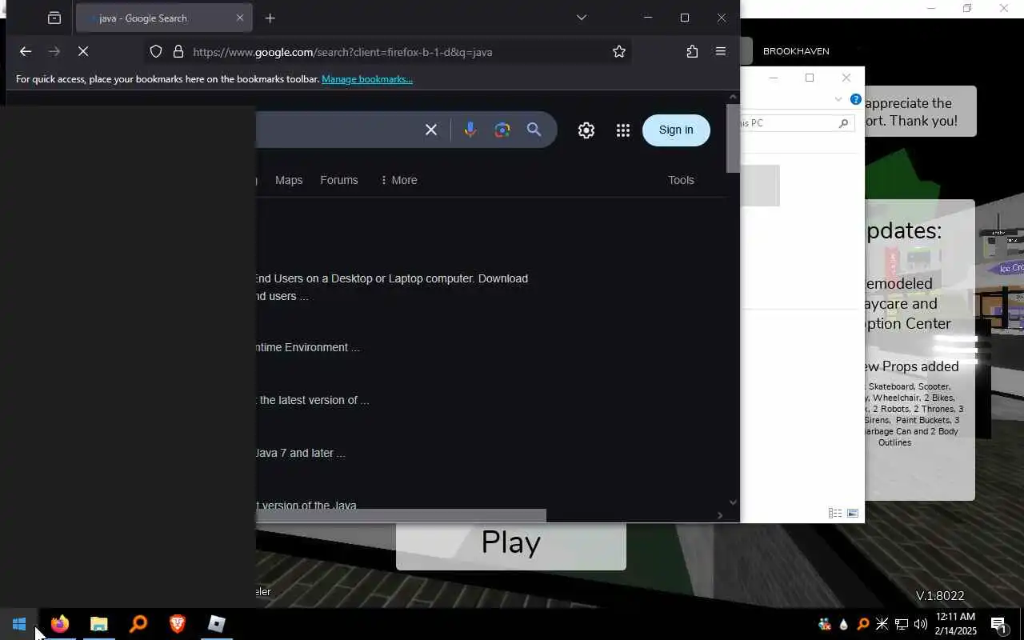Click the water drop tray icon

tap(844, 624)
